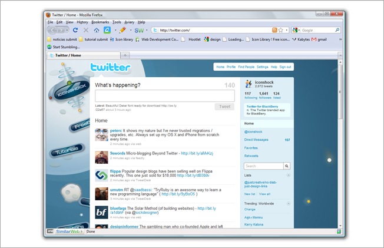Image resolution: width=384 pixels, height=248 pixels.
Task: Open Favorites in sidebar
Action: 251,148
